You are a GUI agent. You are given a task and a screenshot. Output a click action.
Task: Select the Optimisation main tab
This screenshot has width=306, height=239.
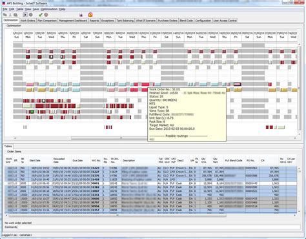[x=11, y=20]
